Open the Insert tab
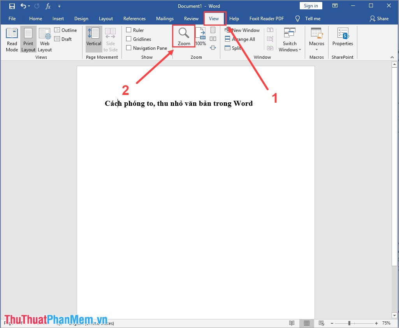The height and width of the screenshot is (328, 399). pyautogui.click(x=58, y=19)
